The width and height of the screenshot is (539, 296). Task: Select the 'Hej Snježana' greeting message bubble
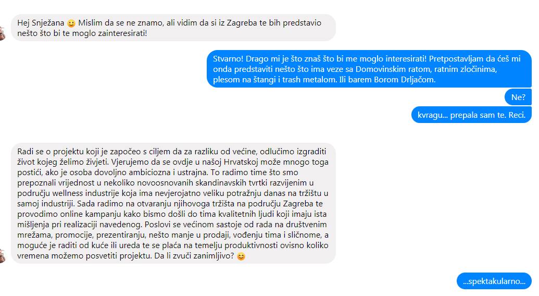[173, 28]
